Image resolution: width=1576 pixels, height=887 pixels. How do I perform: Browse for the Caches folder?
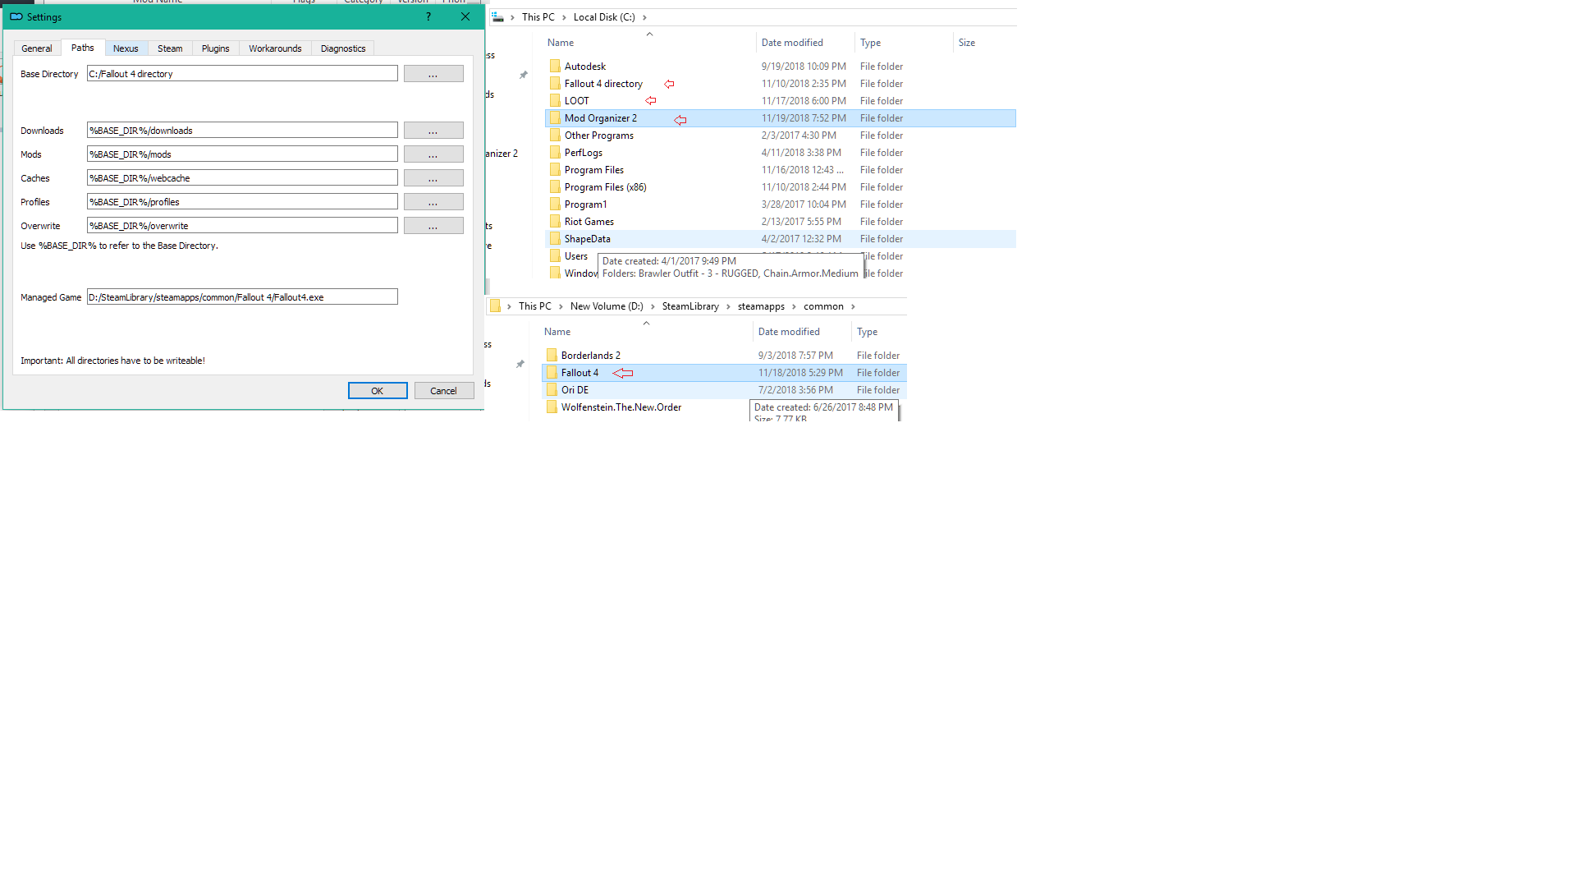click(x=433, y=178)
